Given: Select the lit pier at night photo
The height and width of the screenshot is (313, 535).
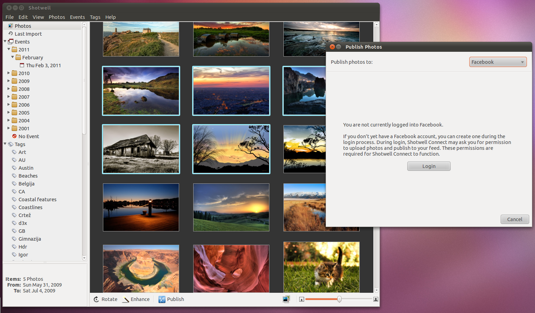Looking at the screenshot, I should point(141,207).
